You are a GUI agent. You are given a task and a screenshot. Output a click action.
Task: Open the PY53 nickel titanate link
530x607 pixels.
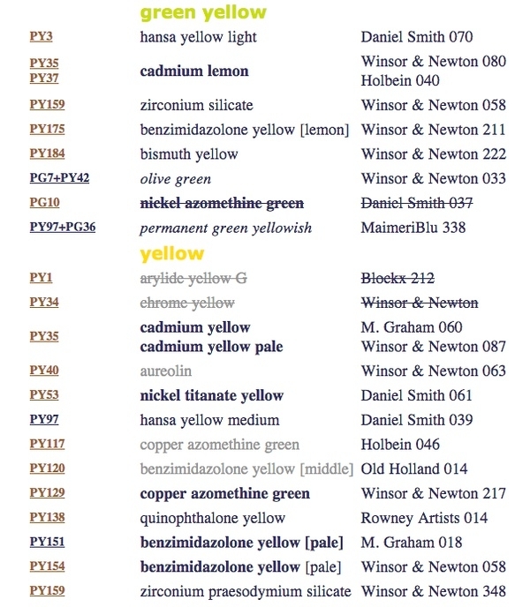44,395
